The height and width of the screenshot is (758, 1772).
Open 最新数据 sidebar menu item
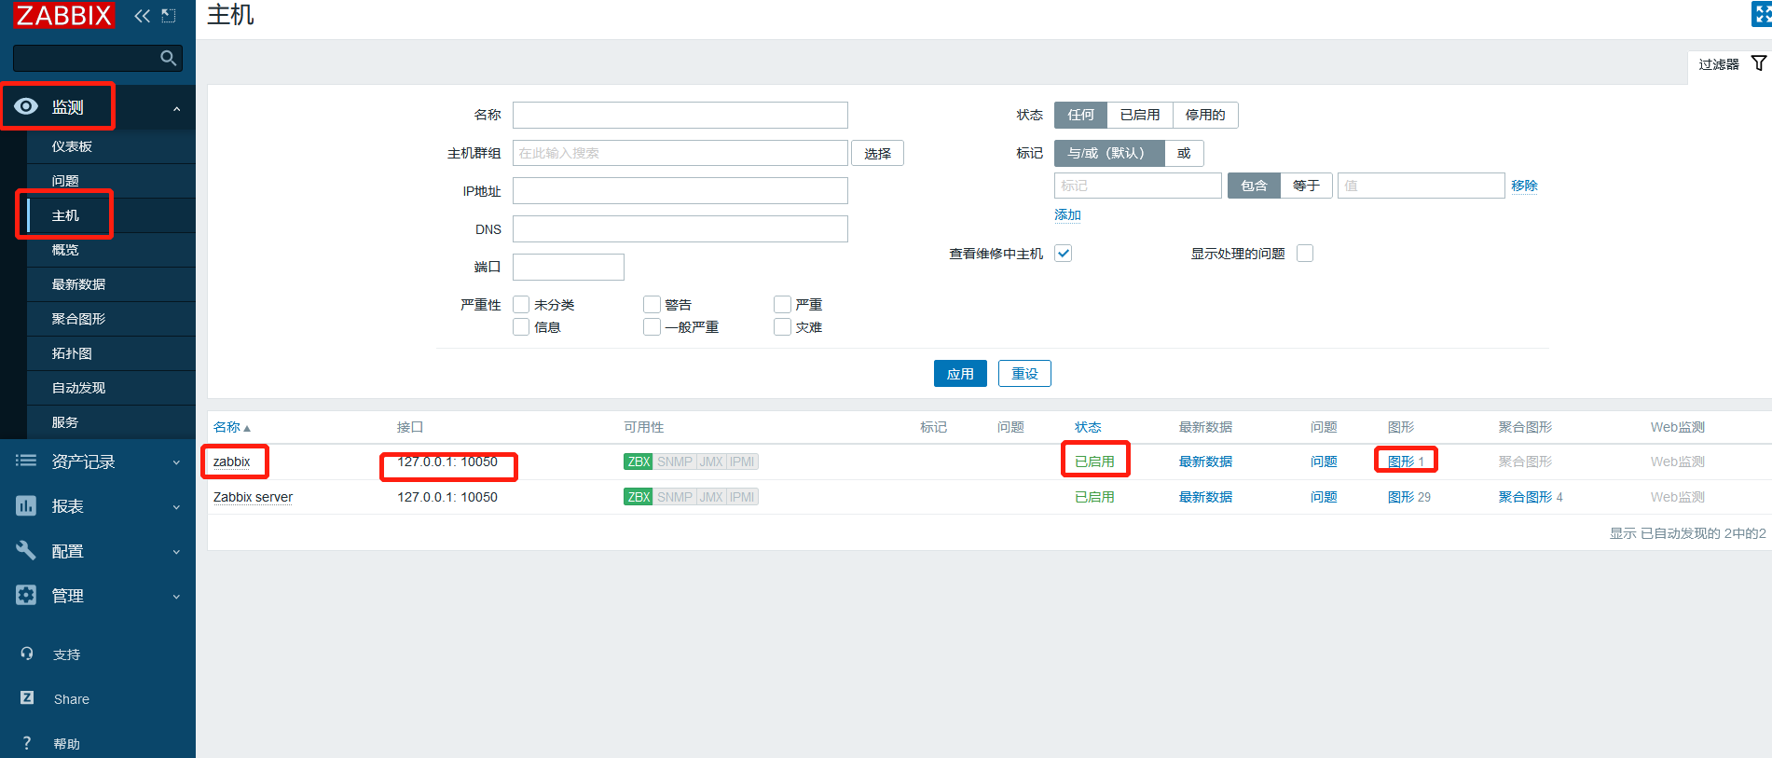(111, 284)
